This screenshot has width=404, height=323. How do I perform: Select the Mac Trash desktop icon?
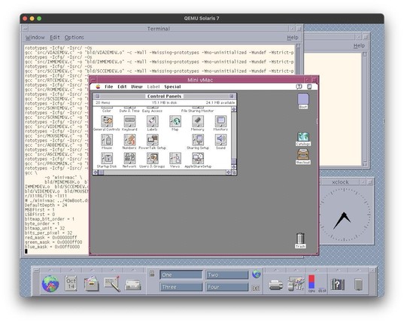point(300,238)
